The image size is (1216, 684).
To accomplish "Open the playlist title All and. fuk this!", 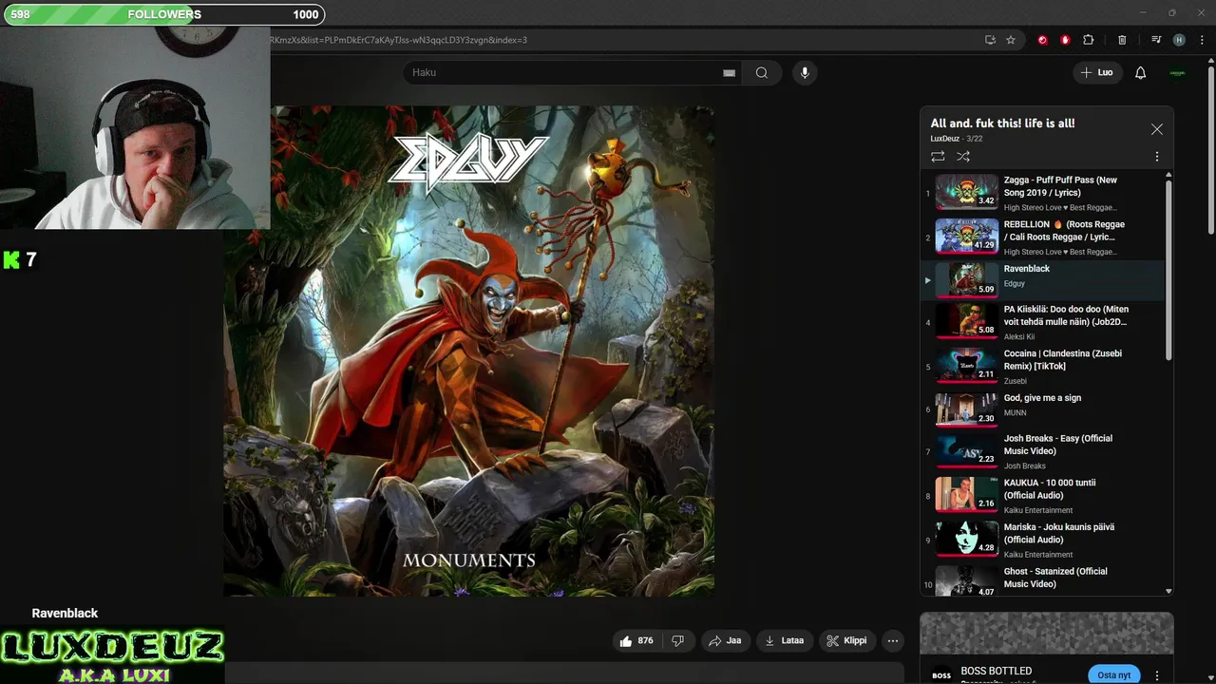I will [x=1002, y=123].
